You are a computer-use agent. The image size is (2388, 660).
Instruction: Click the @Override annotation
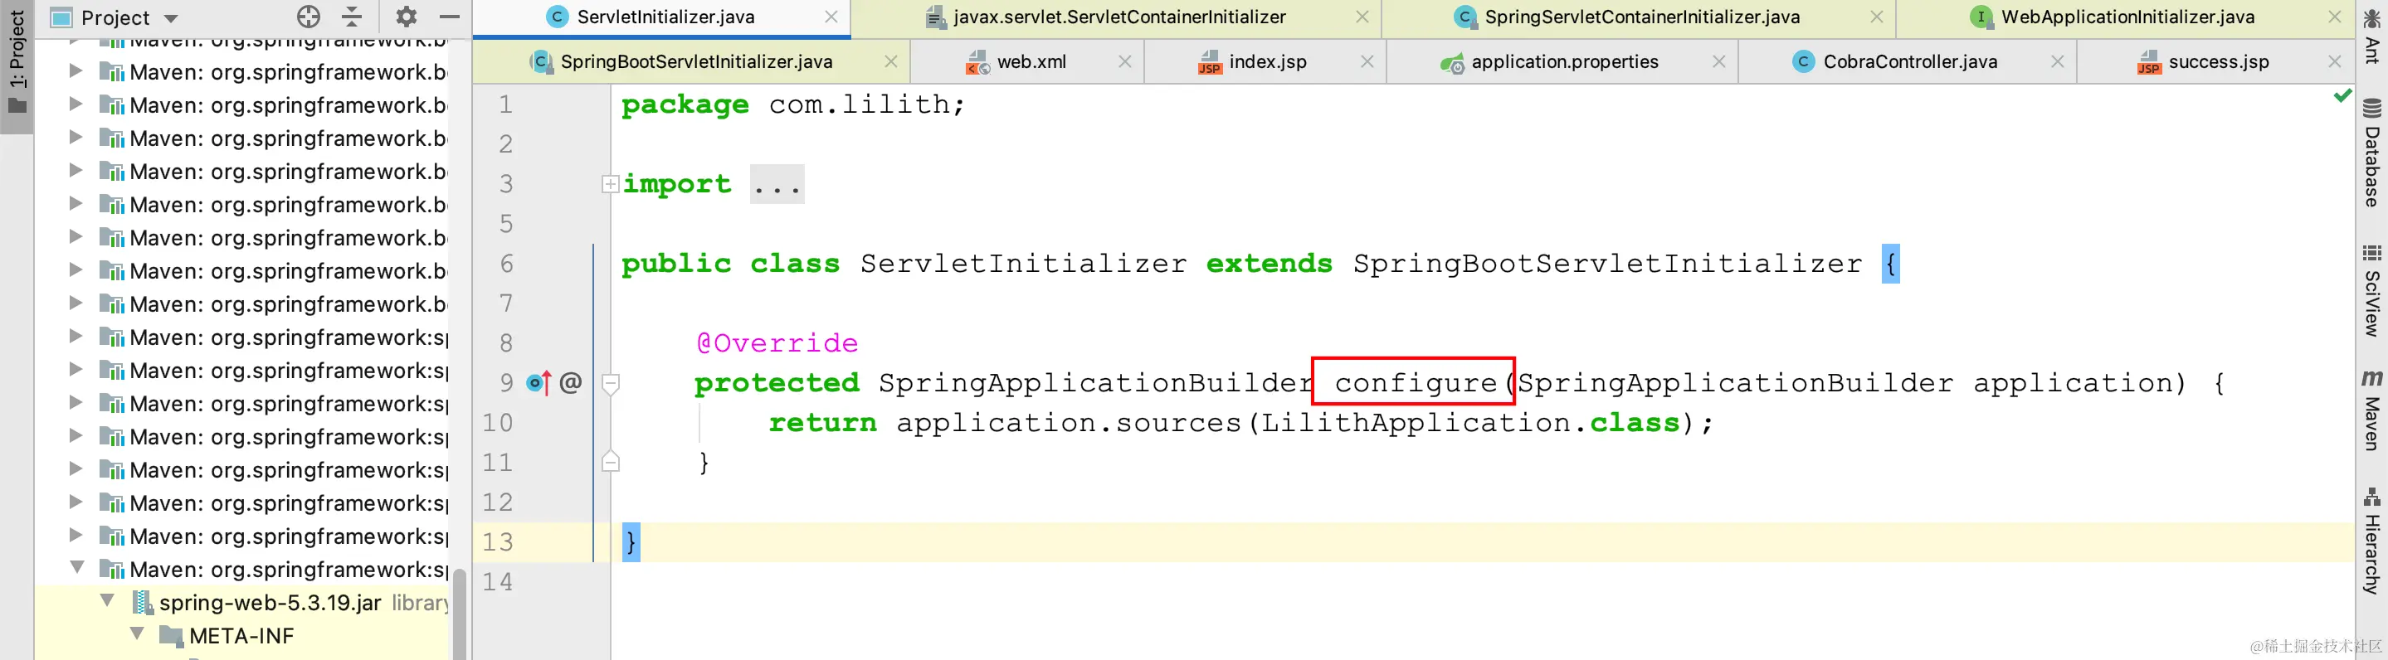coord(777,343)
